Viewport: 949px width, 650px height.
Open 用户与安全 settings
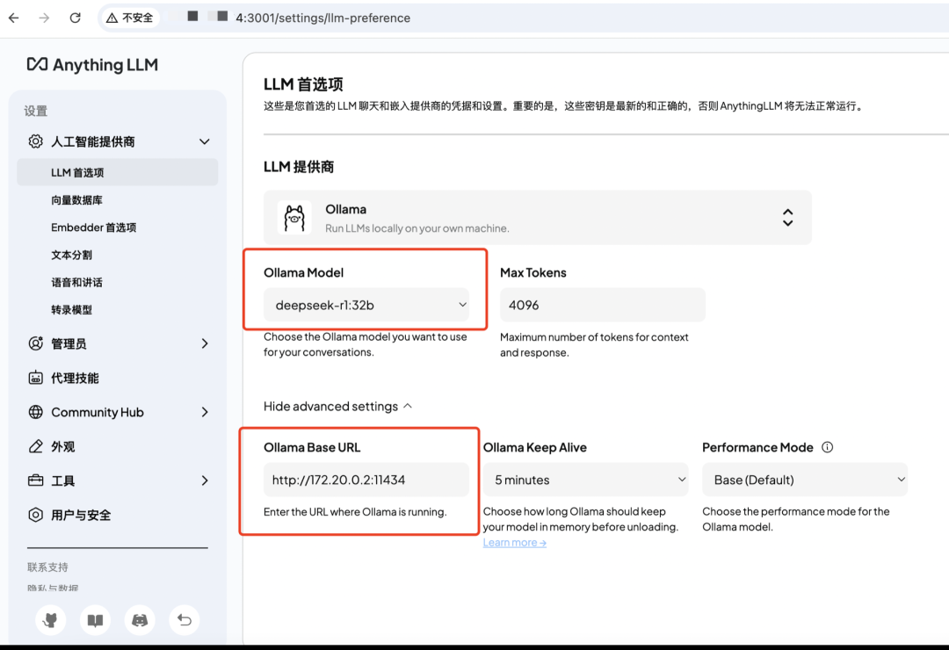(x=81, y=515)
